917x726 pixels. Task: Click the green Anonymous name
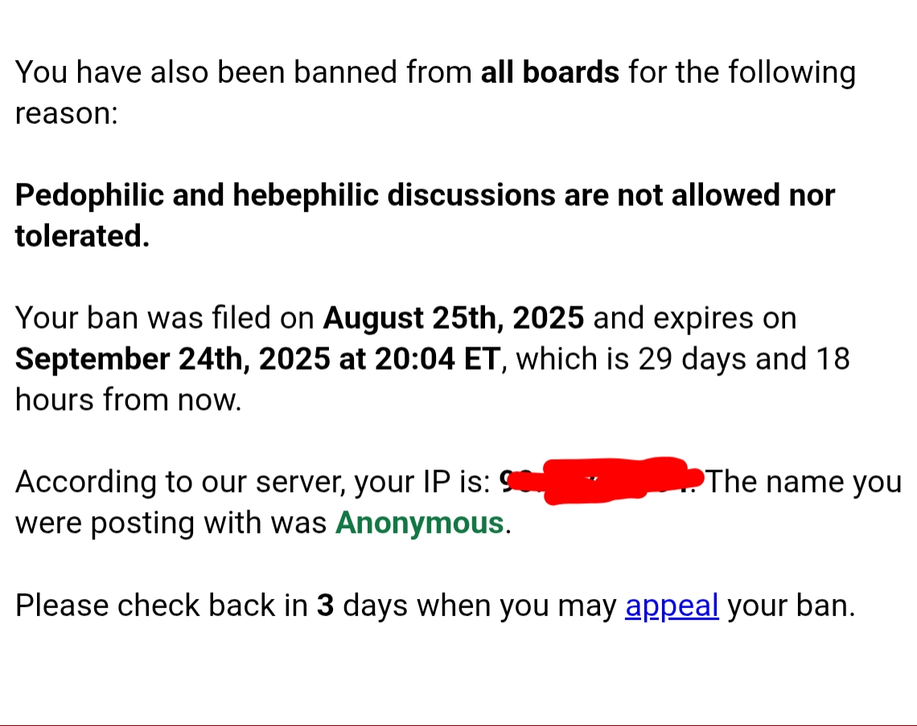point(419,523)
